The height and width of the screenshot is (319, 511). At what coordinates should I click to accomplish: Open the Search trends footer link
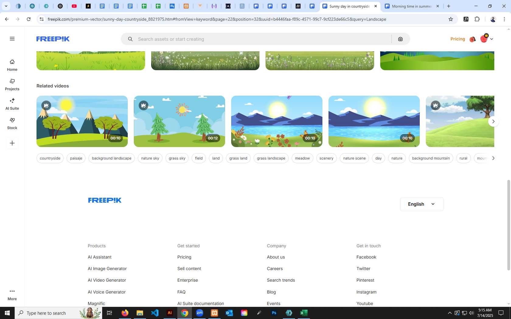pyautogui.click(x=281, y=280)
